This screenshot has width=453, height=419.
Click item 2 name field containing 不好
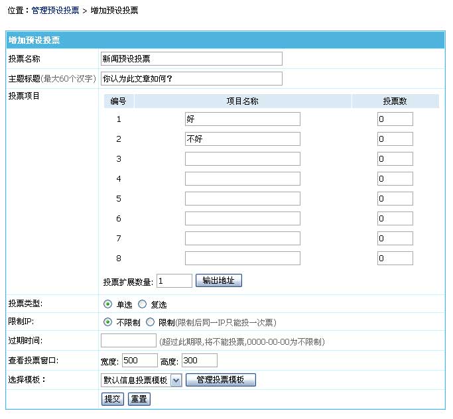(242, 139)
